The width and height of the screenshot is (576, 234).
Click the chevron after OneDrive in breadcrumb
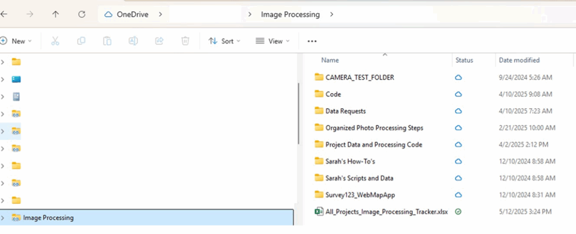point(160,15)
